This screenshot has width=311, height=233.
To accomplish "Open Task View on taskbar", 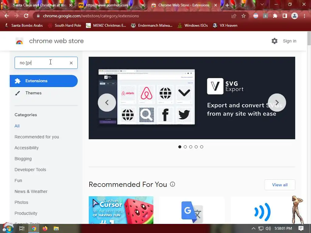I will pos(22,228).
